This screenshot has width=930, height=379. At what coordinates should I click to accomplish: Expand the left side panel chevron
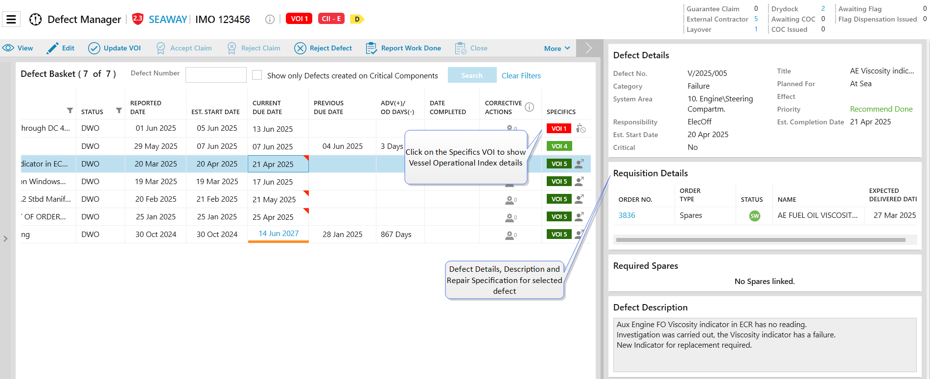pos(5,238)
